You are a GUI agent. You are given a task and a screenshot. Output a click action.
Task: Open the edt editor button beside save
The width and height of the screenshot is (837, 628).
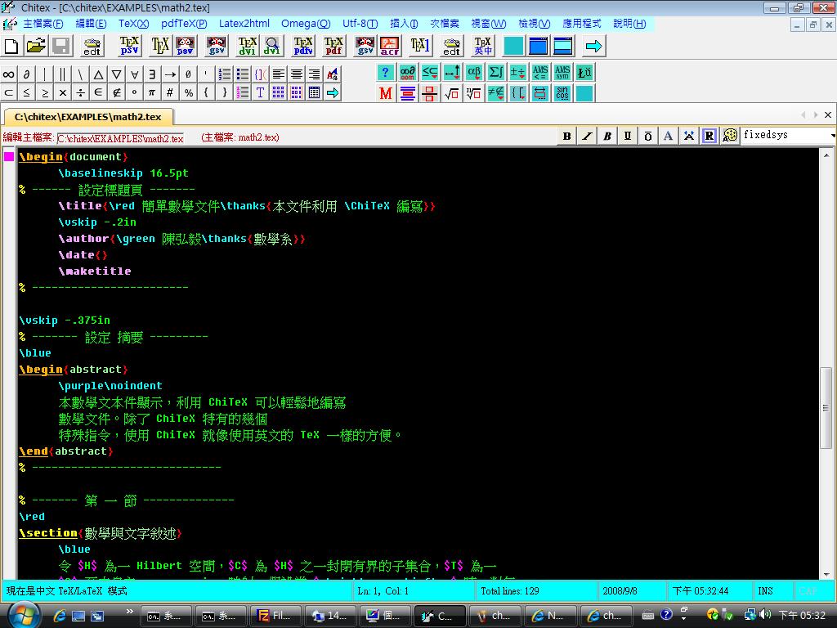(x=92, y=46)
